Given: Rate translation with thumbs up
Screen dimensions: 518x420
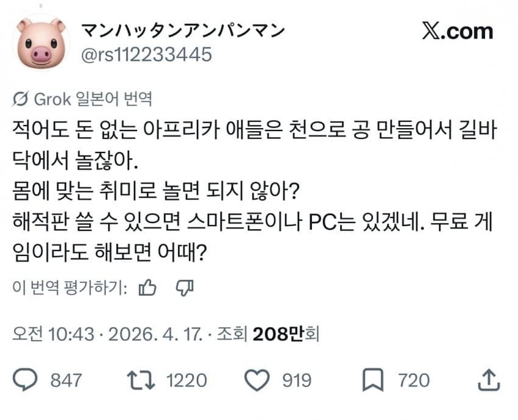Looking at the screenshot, I should [147, 288].
